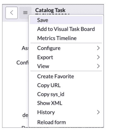This screenshot has height=133, width=126.
Task: Select Create Favorite option
Action: click(66, 76)
